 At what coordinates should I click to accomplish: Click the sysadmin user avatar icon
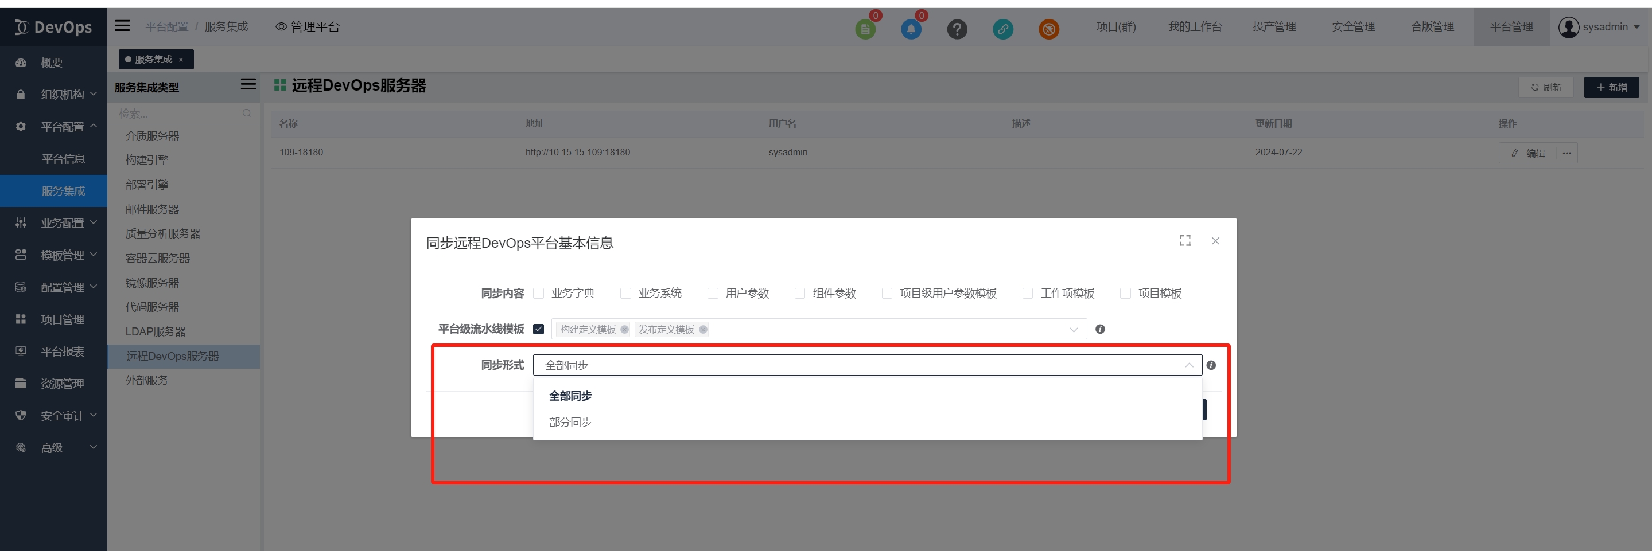point(1569,27)
